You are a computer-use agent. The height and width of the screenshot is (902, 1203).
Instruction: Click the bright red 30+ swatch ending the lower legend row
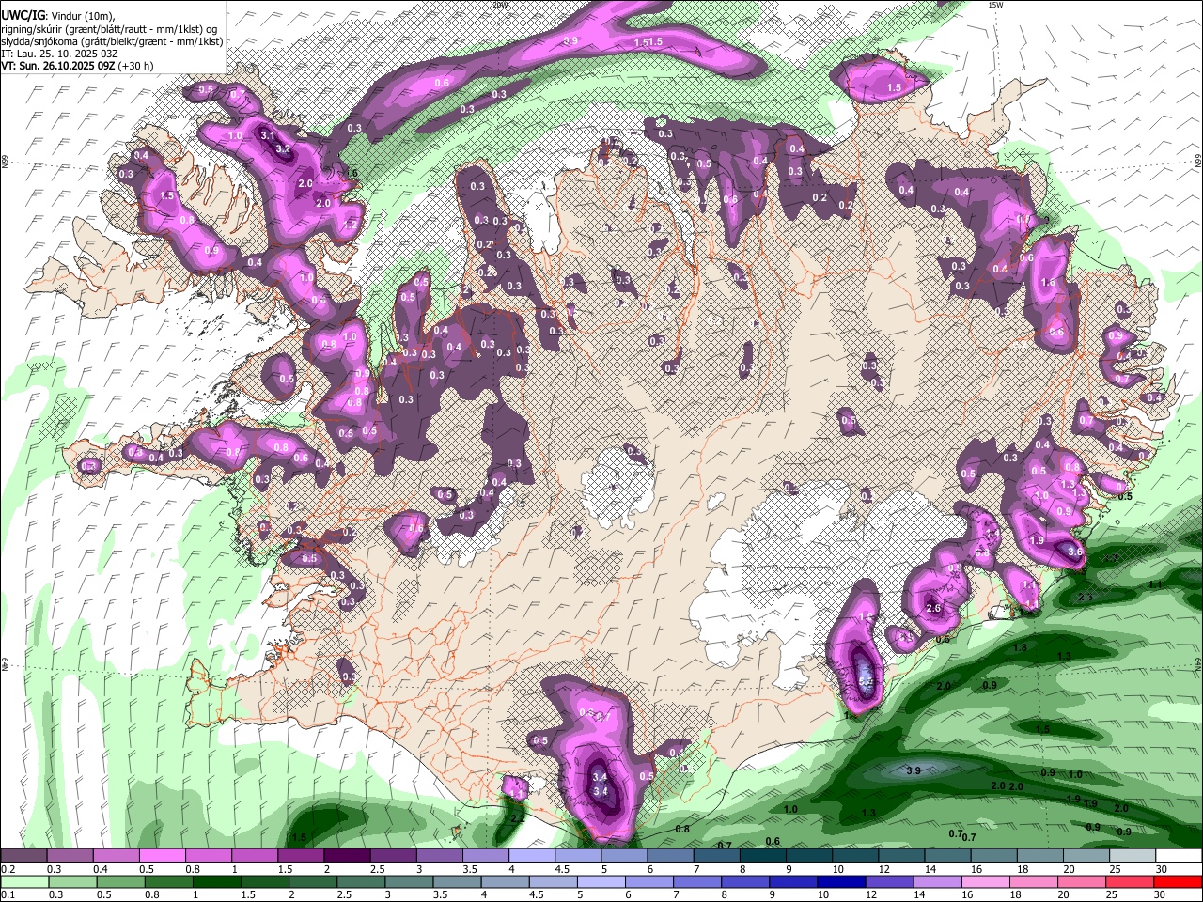1179,882
